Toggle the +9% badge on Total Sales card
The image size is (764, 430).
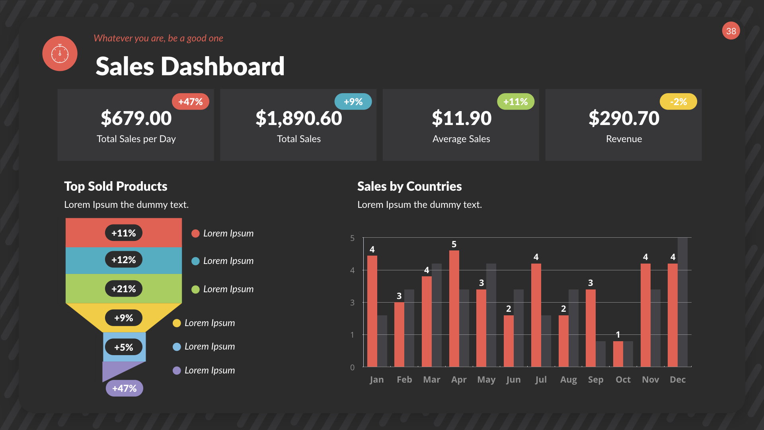click(x=353, y=102)
